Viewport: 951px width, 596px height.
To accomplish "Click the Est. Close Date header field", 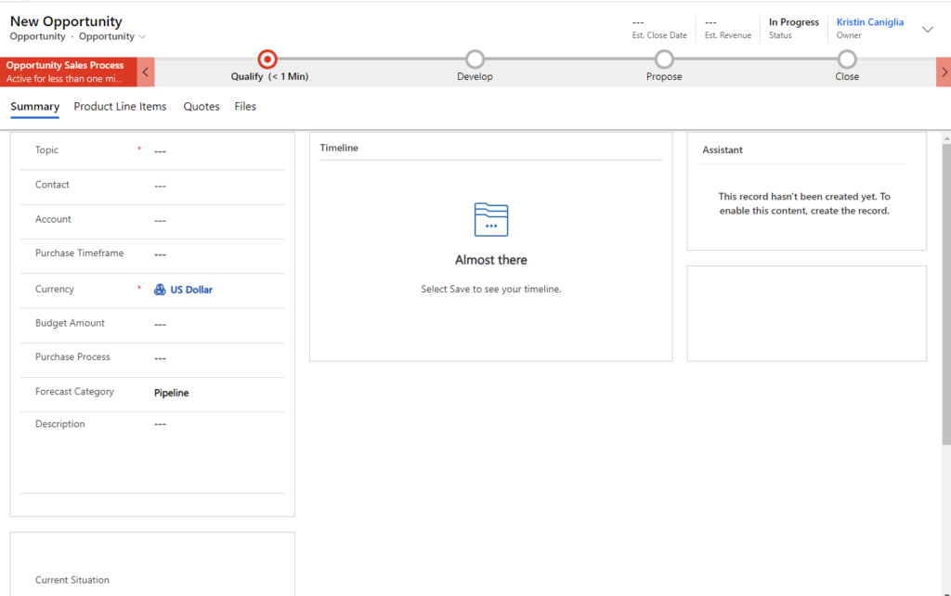I will pos(659,29).
